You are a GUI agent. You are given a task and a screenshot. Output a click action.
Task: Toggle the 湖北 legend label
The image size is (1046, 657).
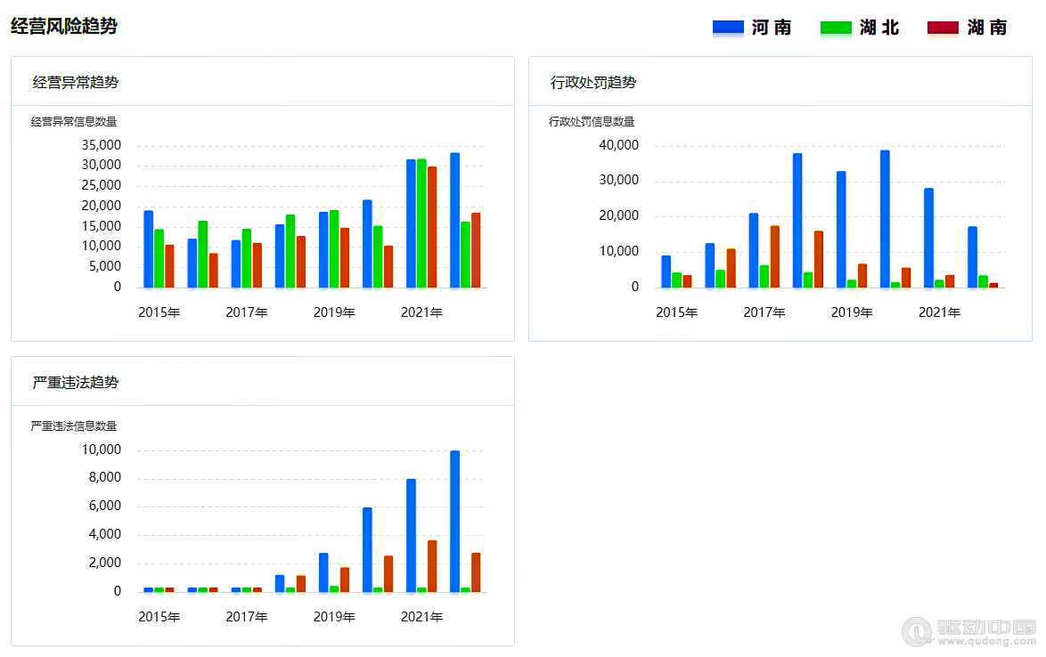[x=879, y=28]
